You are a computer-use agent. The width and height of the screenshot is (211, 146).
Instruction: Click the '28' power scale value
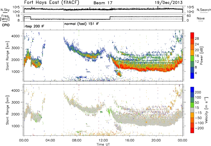[197, 38]
